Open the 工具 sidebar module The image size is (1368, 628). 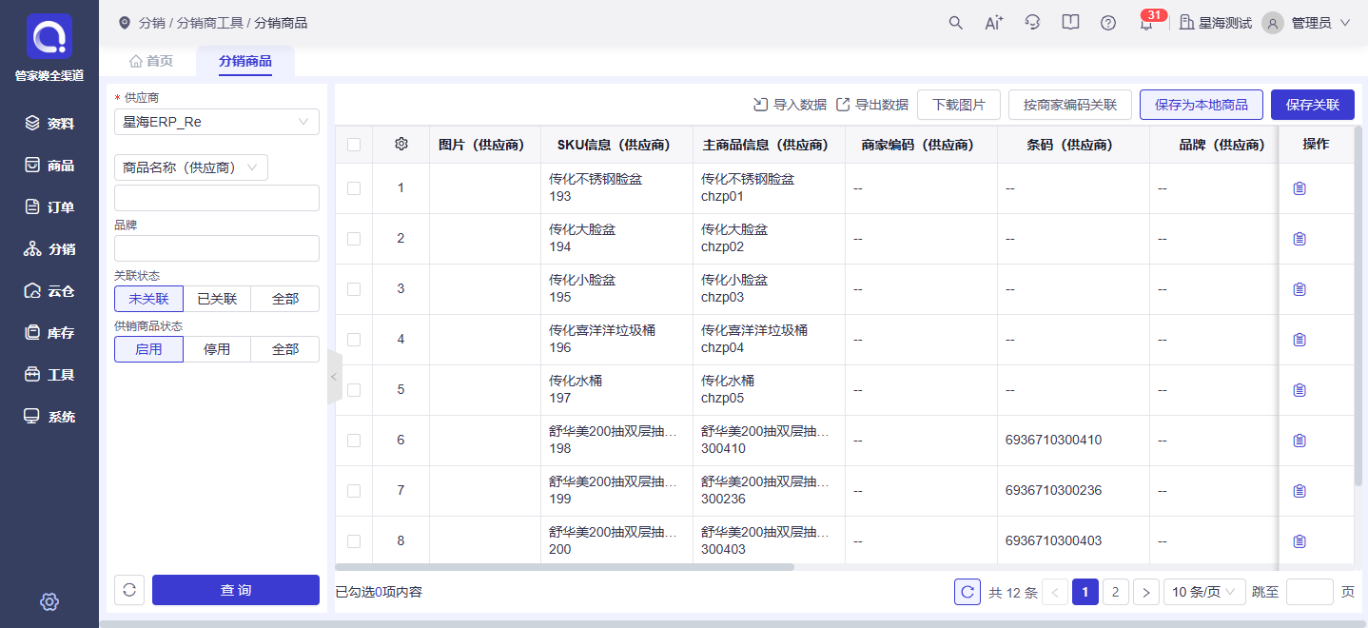49,374
